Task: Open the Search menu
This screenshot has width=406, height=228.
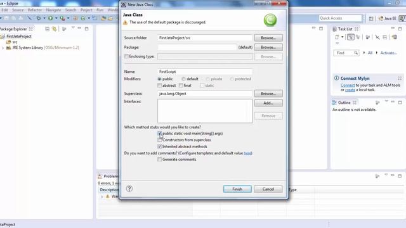Action: tap(70, 10)
